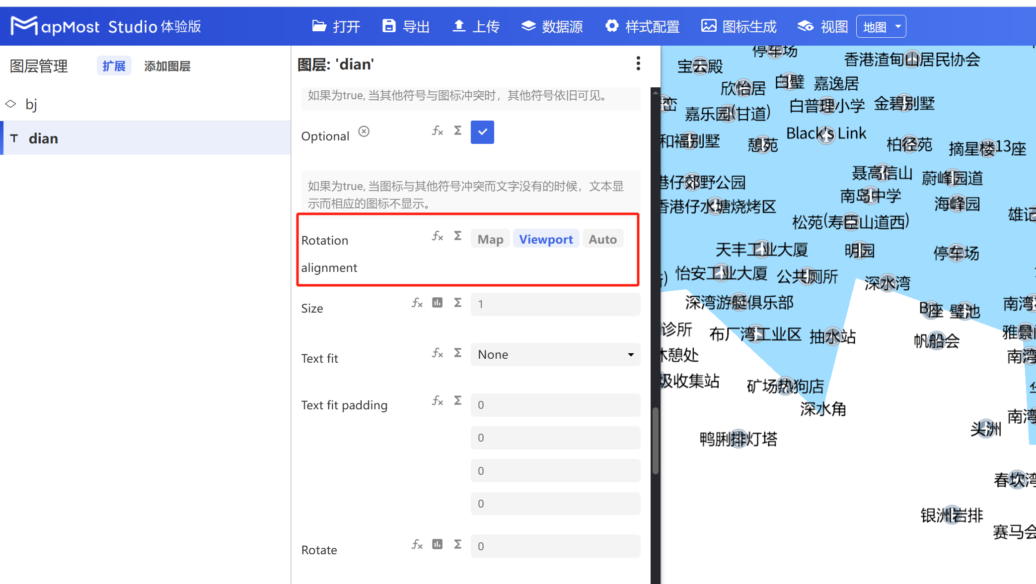Click inside the Rotate value input field

[555, 546]
